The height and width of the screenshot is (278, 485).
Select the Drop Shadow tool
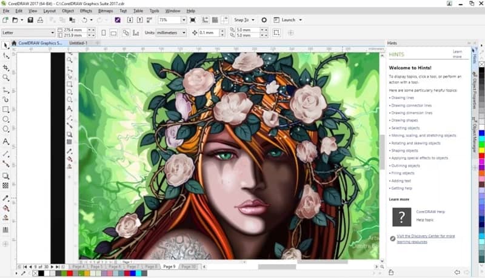click(5, 176)
